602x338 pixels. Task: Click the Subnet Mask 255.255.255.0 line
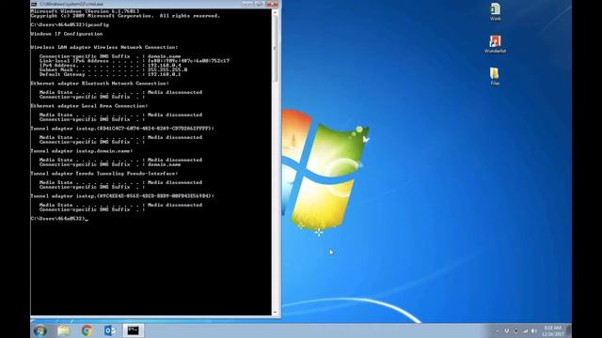click(113, 69)
